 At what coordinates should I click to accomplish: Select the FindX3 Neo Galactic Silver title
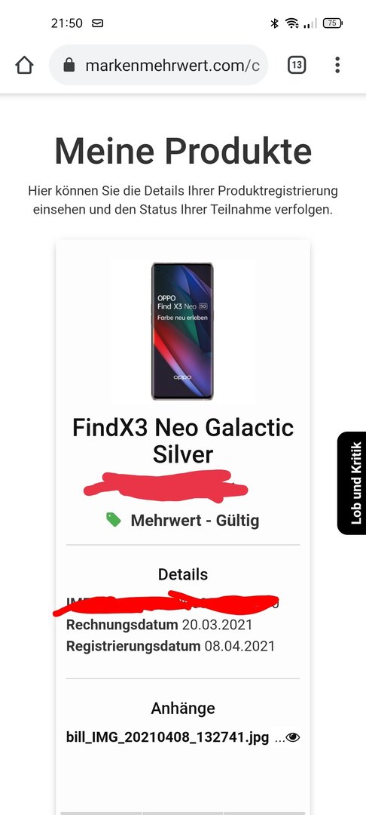[183, 441]
